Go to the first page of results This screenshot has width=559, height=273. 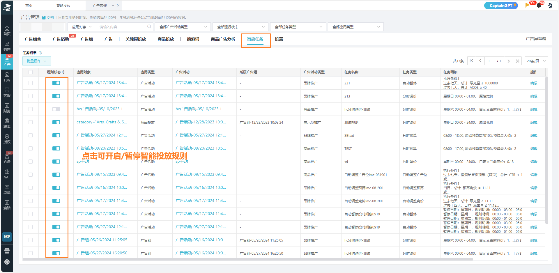pos(471,61)
